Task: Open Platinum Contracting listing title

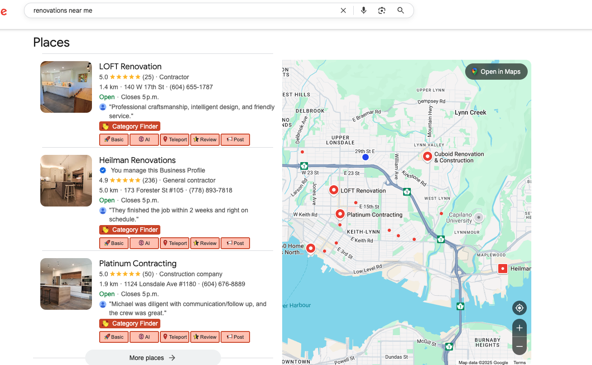Action: (138, 264)
